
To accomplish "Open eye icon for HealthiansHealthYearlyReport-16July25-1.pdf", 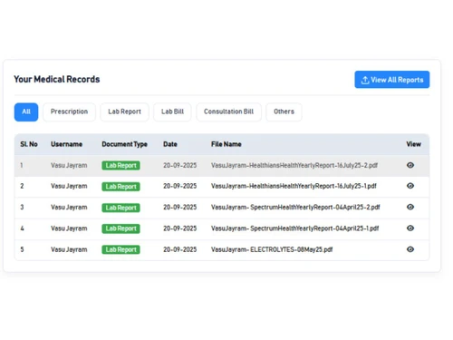I will click(x=410, y=186).
